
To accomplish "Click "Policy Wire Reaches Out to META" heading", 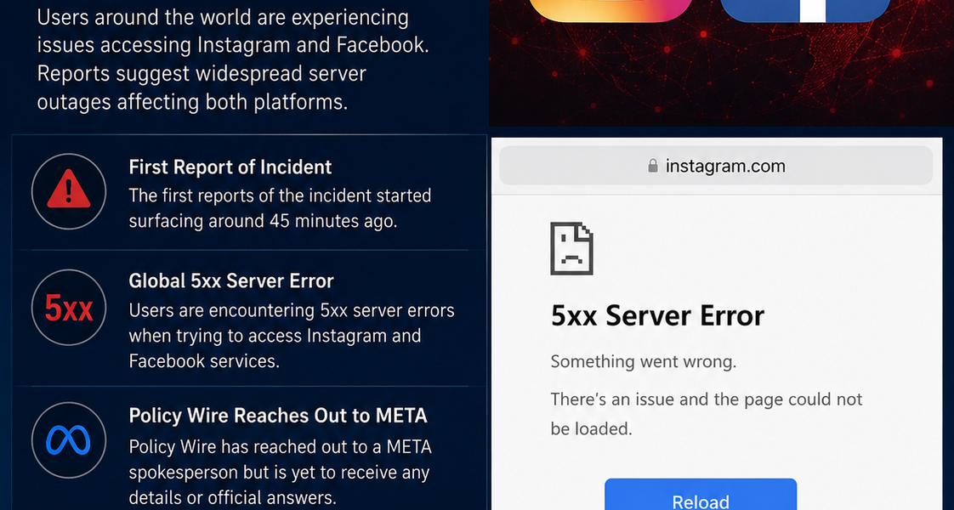I will pos(278,416).
